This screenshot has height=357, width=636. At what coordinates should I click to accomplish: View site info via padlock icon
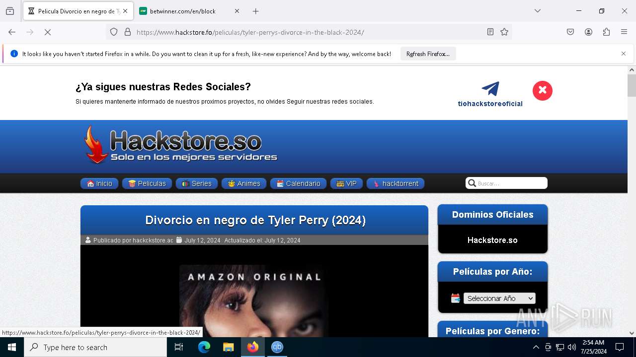pos(128,32)
